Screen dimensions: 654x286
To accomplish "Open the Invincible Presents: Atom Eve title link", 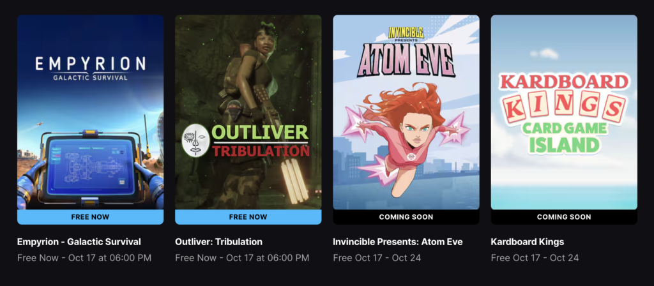I will (x=398, y=242).
